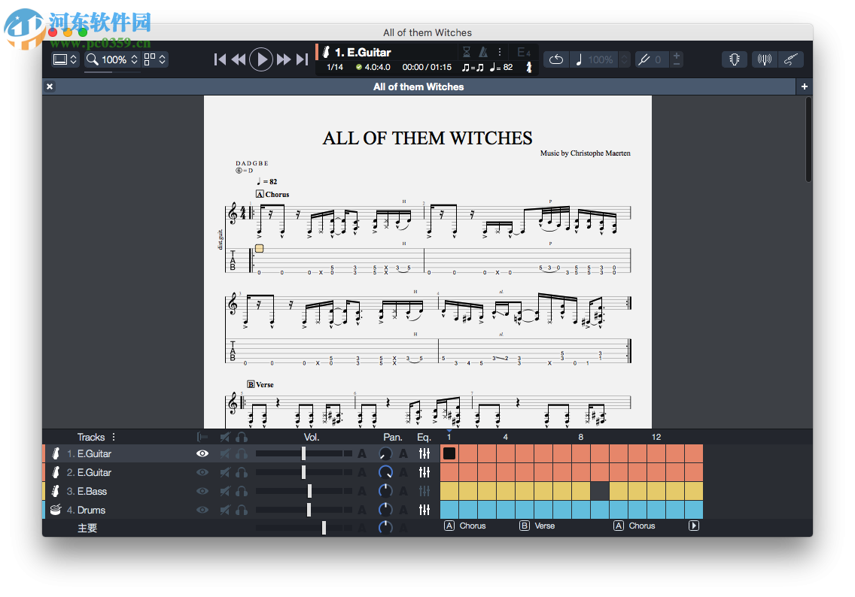Enable loop playback with the loop icon
855x597 pixels.
tap(556, 59)
